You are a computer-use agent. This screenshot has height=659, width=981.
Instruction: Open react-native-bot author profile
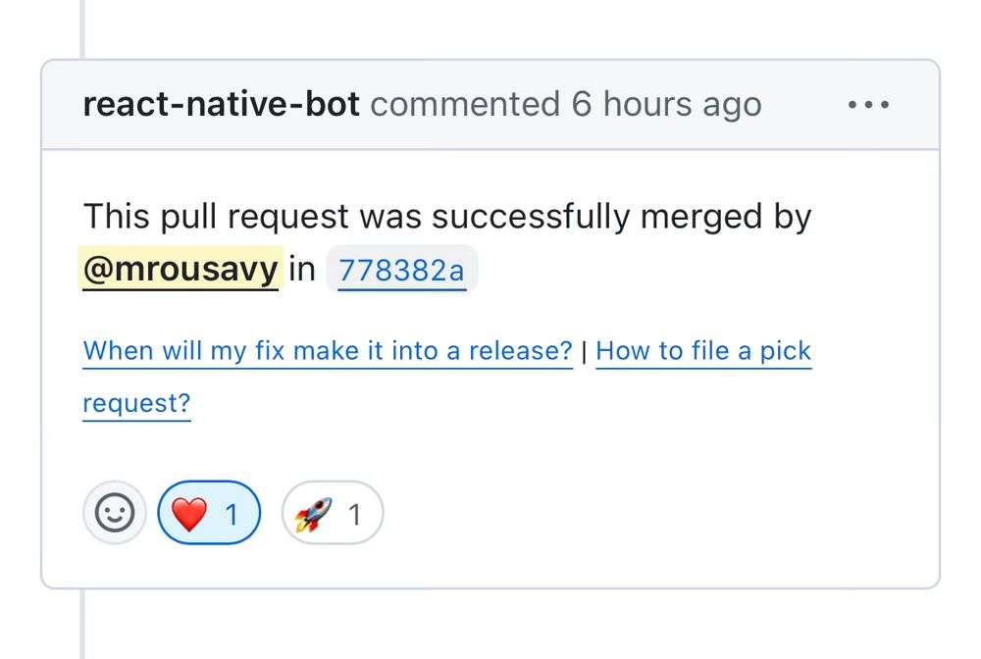222,104
